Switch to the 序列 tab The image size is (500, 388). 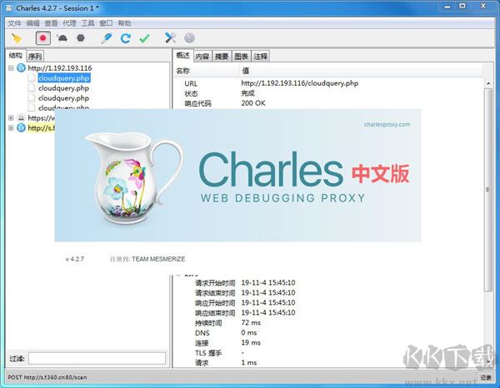pos(35,57)
